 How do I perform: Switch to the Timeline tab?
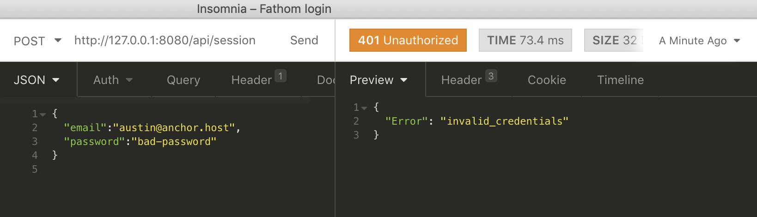[x=620, y=80]
